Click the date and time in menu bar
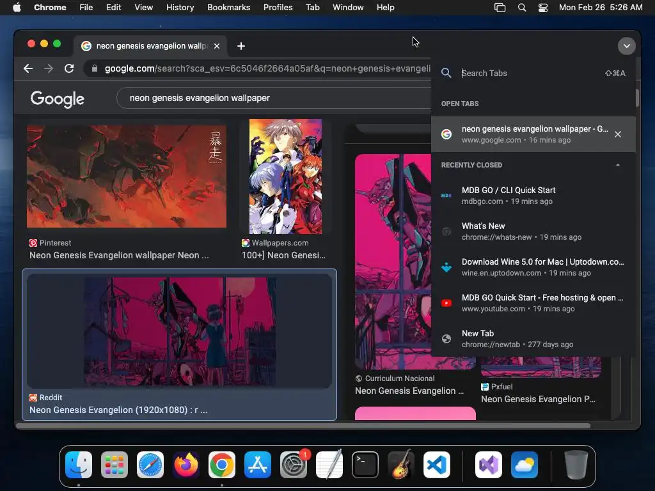Viewport: 655px width, 491px height. pyautogui.click(x=601, y=8)
